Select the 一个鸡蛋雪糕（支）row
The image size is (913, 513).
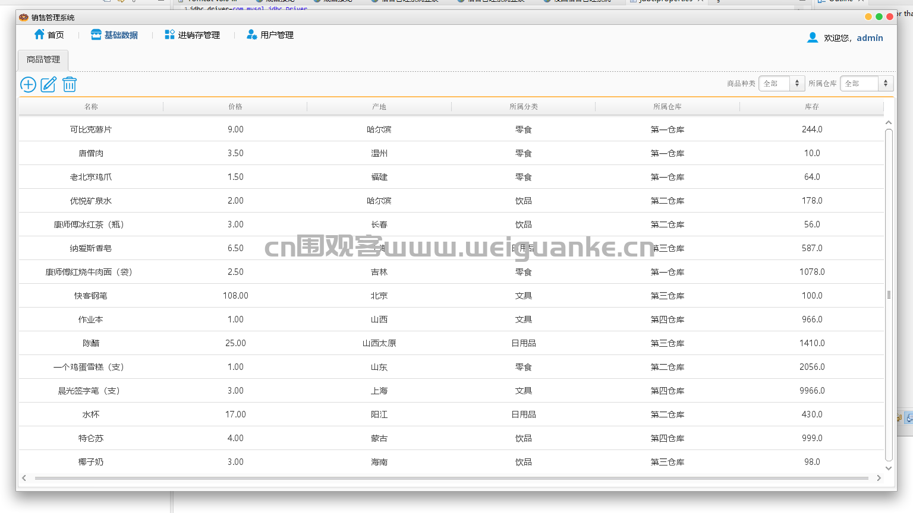(x=451, y=367)
